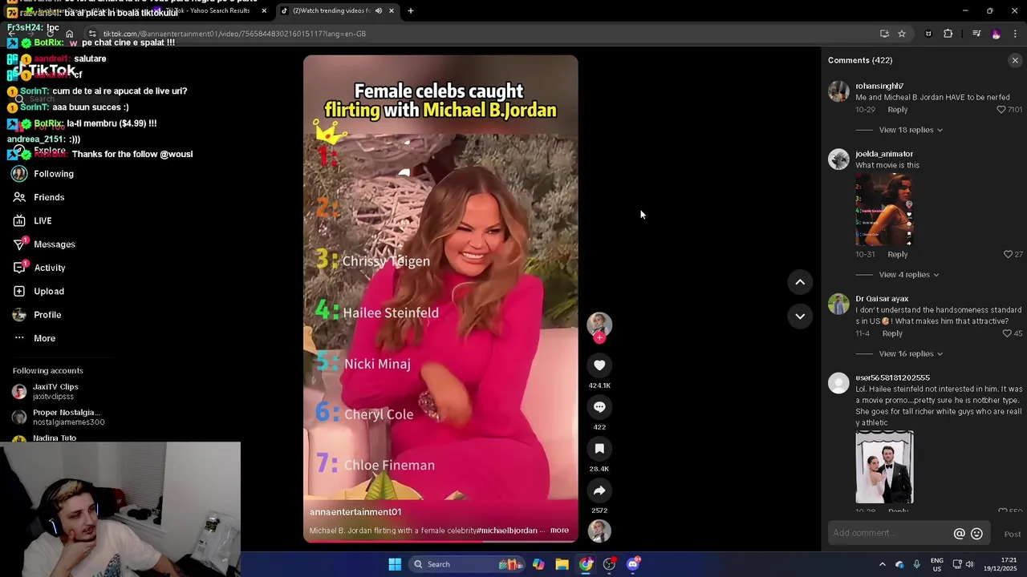Like the video with the heart icon

pyautogui.click(x=599, y=365)
